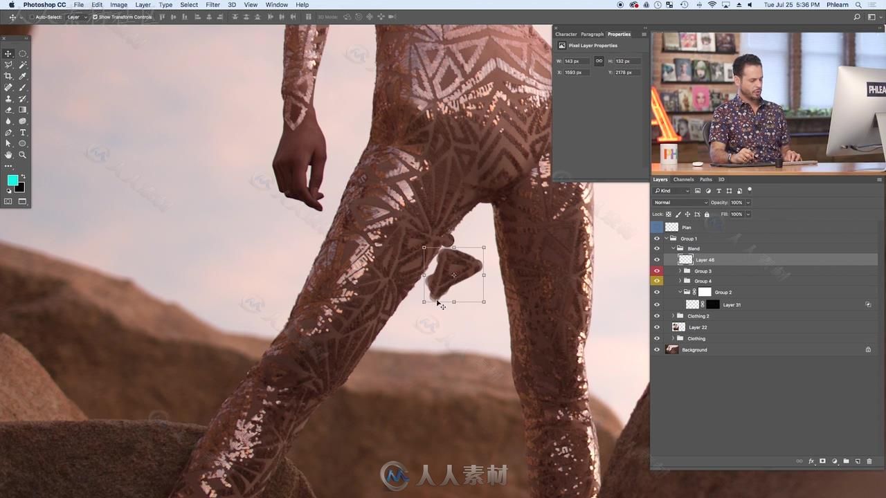This screenshot has width=886, height=498.
Task: Select the Brush tool
Action: coord(22,87)
